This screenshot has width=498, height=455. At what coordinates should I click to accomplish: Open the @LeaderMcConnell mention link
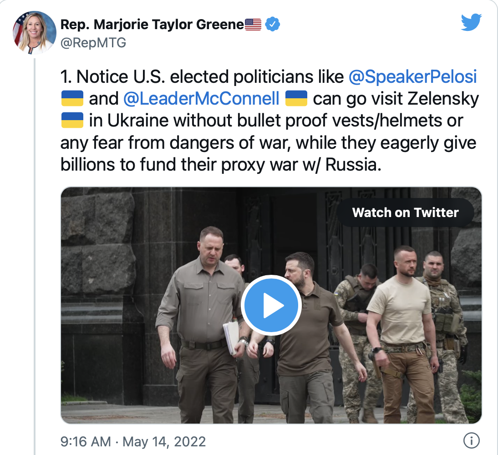(x=201, y=98)
